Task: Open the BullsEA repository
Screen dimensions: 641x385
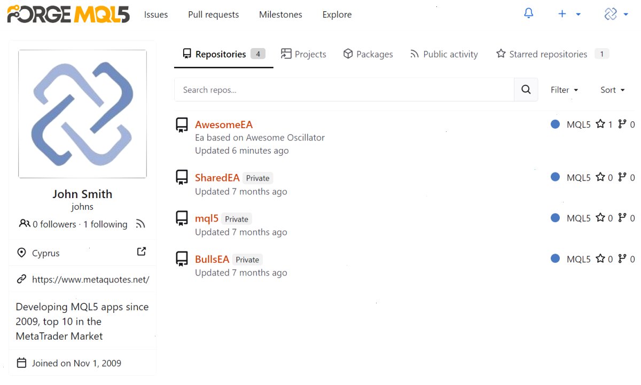Action: pos(212,259)
